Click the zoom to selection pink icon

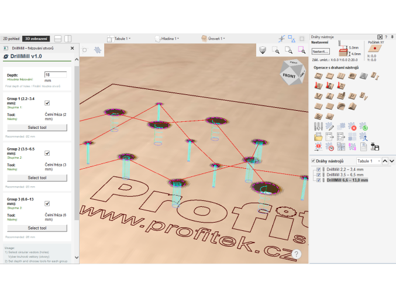pyautogui.click(x=302, y=50)
